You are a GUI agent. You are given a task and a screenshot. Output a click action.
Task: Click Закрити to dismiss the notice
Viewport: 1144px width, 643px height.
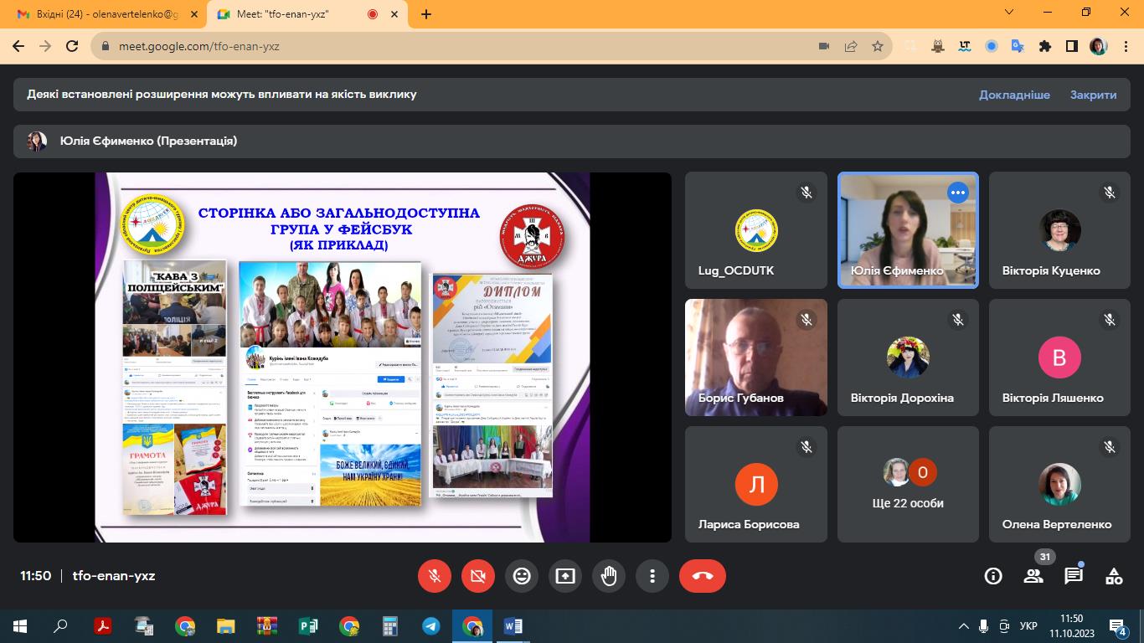tap(1093, 95)
